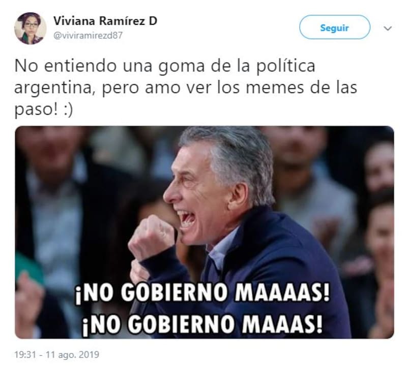This screenshot has width=407, height=368.
Task: Click the date 11 ago. 2019
Action: (x=72, y=354)
